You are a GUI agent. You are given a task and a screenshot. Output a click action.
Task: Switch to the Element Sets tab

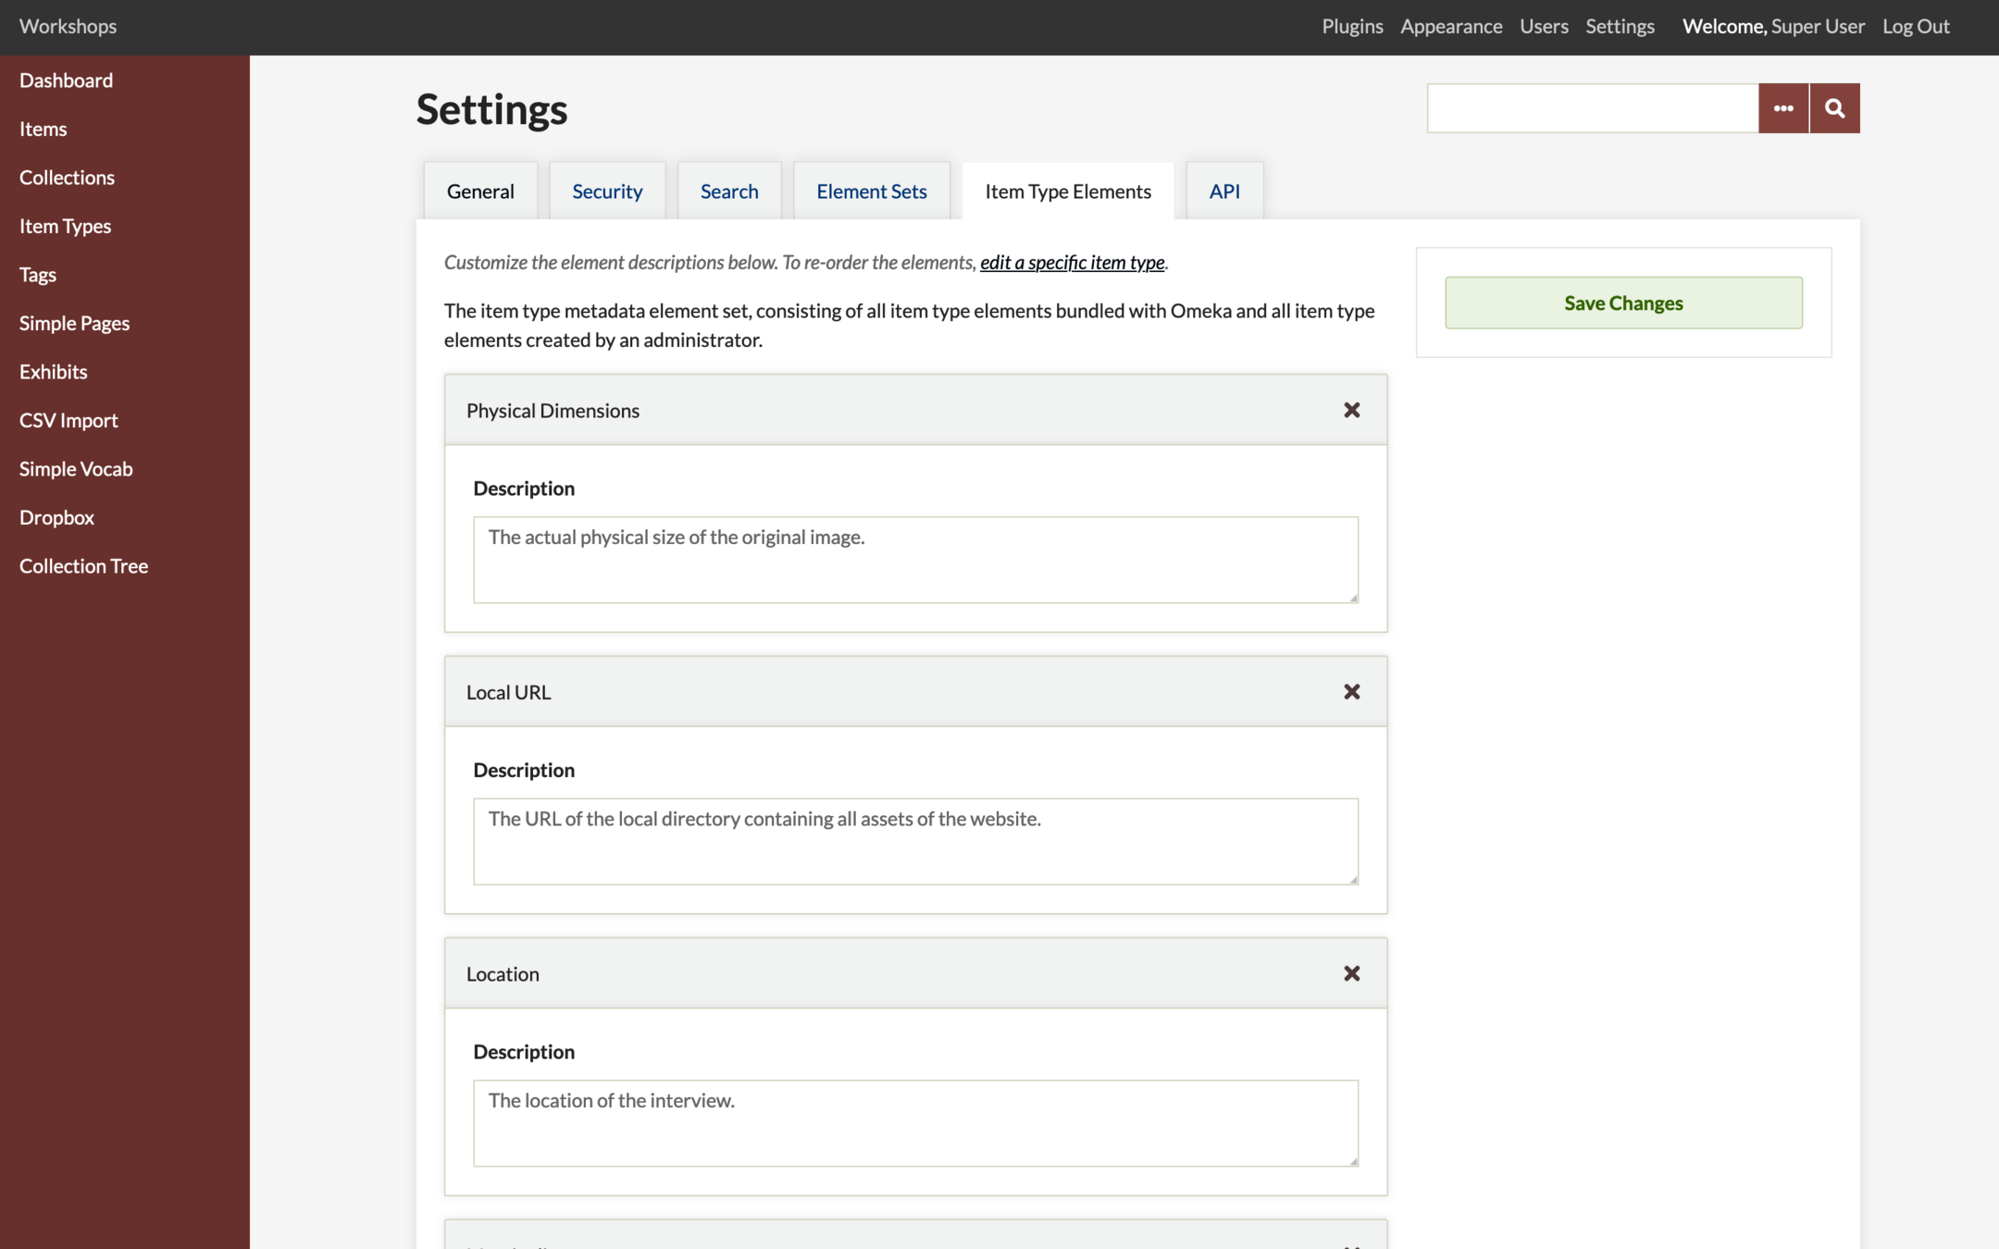pyautogui.click(x=871, y=192)
